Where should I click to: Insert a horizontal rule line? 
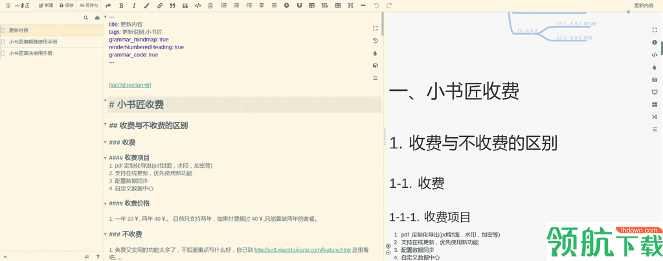tap(363, 5)
